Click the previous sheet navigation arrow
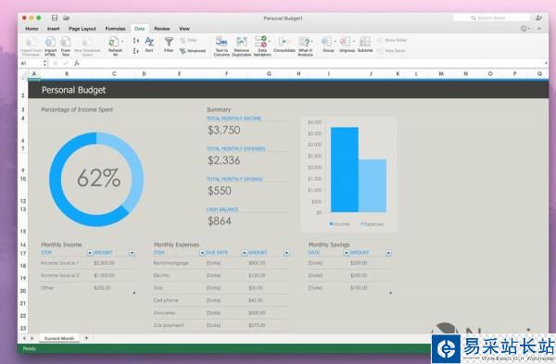The height and width of the screenshot is (364, 556). point(24,338)
